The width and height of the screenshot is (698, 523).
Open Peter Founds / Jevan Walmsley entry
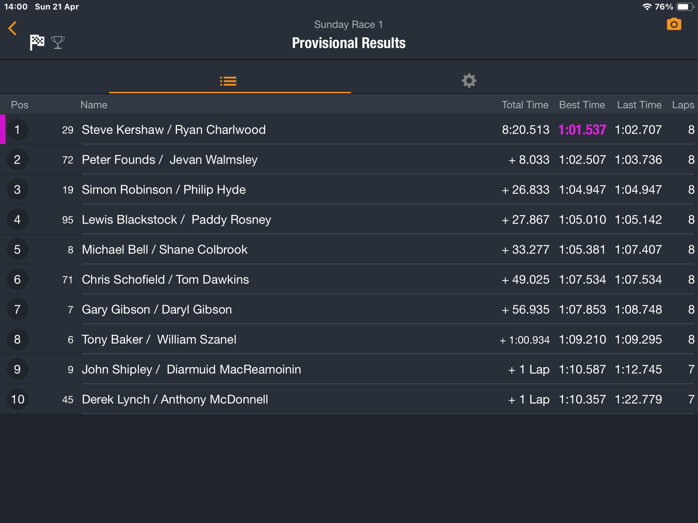tap(170, 160)
